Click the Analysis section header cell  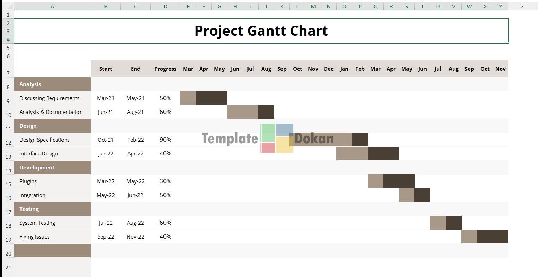click(x=52, y=84)
